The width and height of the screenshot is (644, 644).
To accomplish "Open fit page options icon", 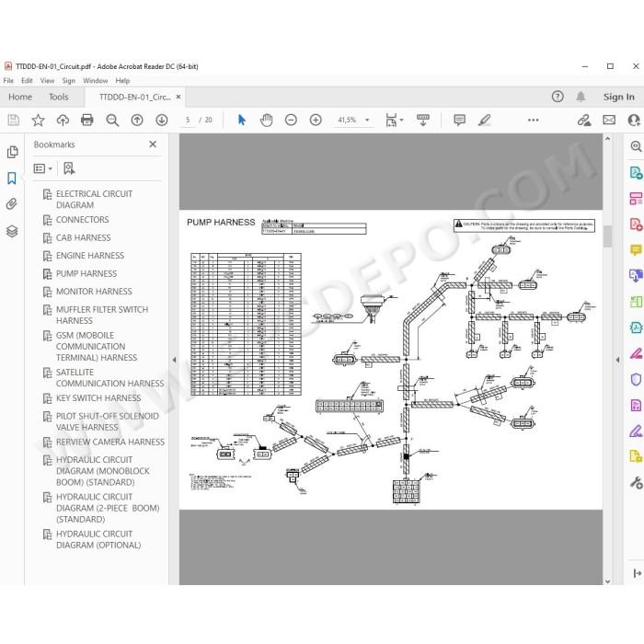I will pyautogui.click(x=394, y=120).
